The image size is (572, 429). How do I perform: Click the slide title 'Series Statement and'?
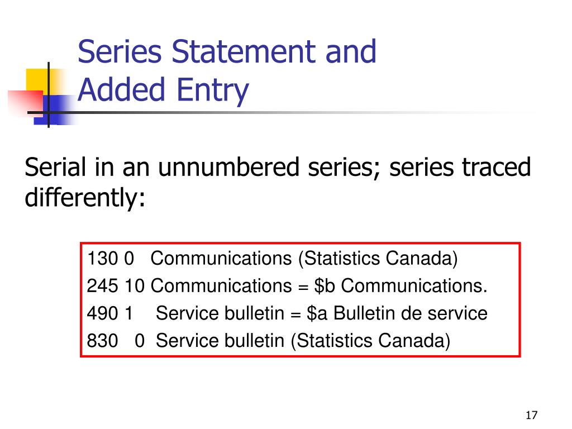(227, 52)
